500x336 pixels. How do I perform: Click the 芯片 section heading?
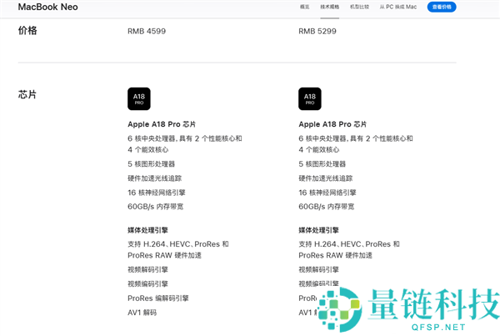point(27,94)
